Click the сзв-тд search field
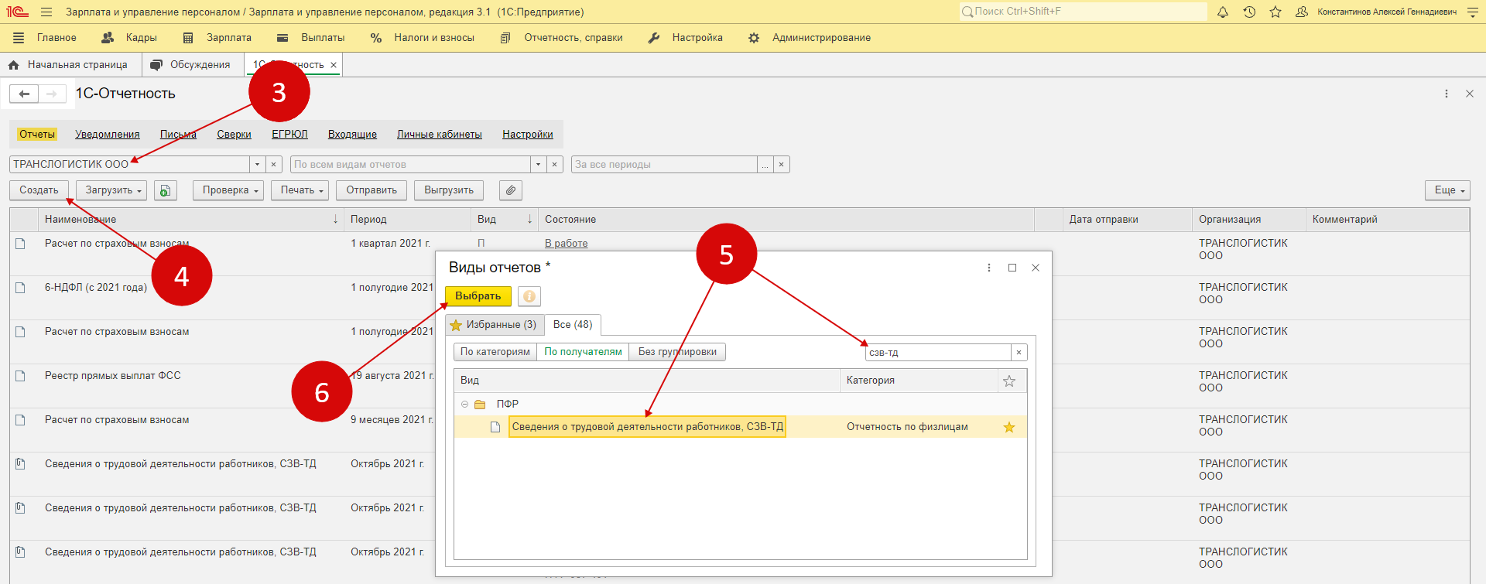 click(x=936, y=353)
